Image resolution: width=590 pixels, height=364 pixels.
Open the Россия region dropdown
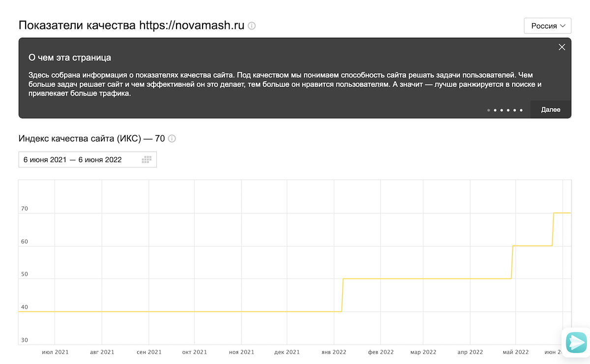[548, 26]
